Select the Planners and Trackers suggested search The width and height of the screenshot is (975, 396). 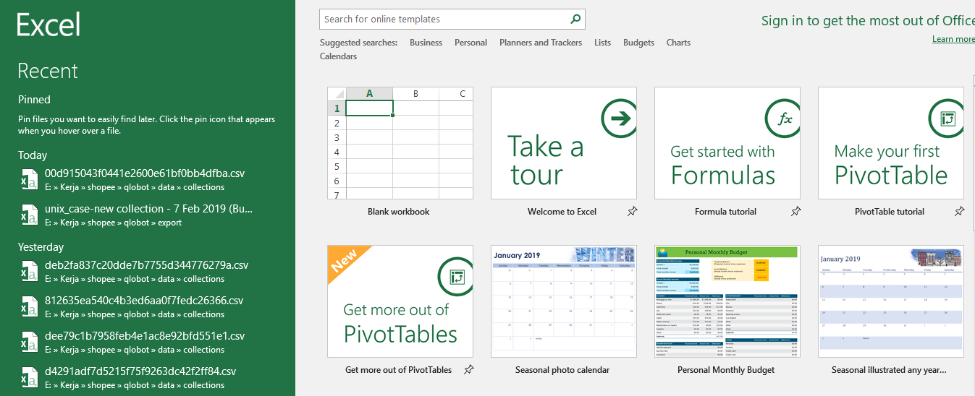pyautogui.click(x=541, y=43)
